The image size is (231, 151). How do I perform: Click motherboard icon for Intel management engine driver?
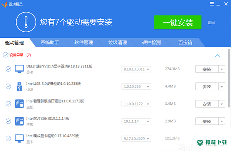point(19,104)
